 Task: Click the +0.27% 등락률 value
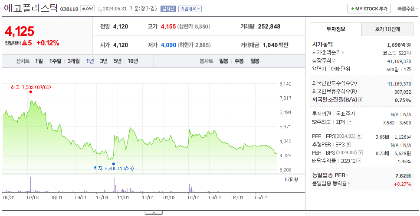[402, 184]
